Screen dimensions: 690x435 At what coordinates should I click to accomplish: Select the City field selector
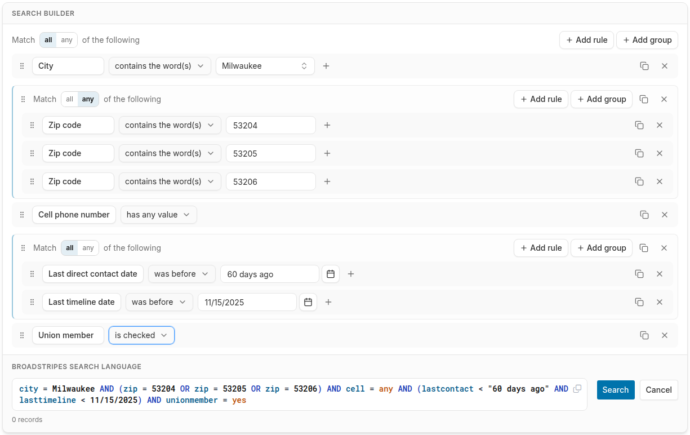[68, 66]
